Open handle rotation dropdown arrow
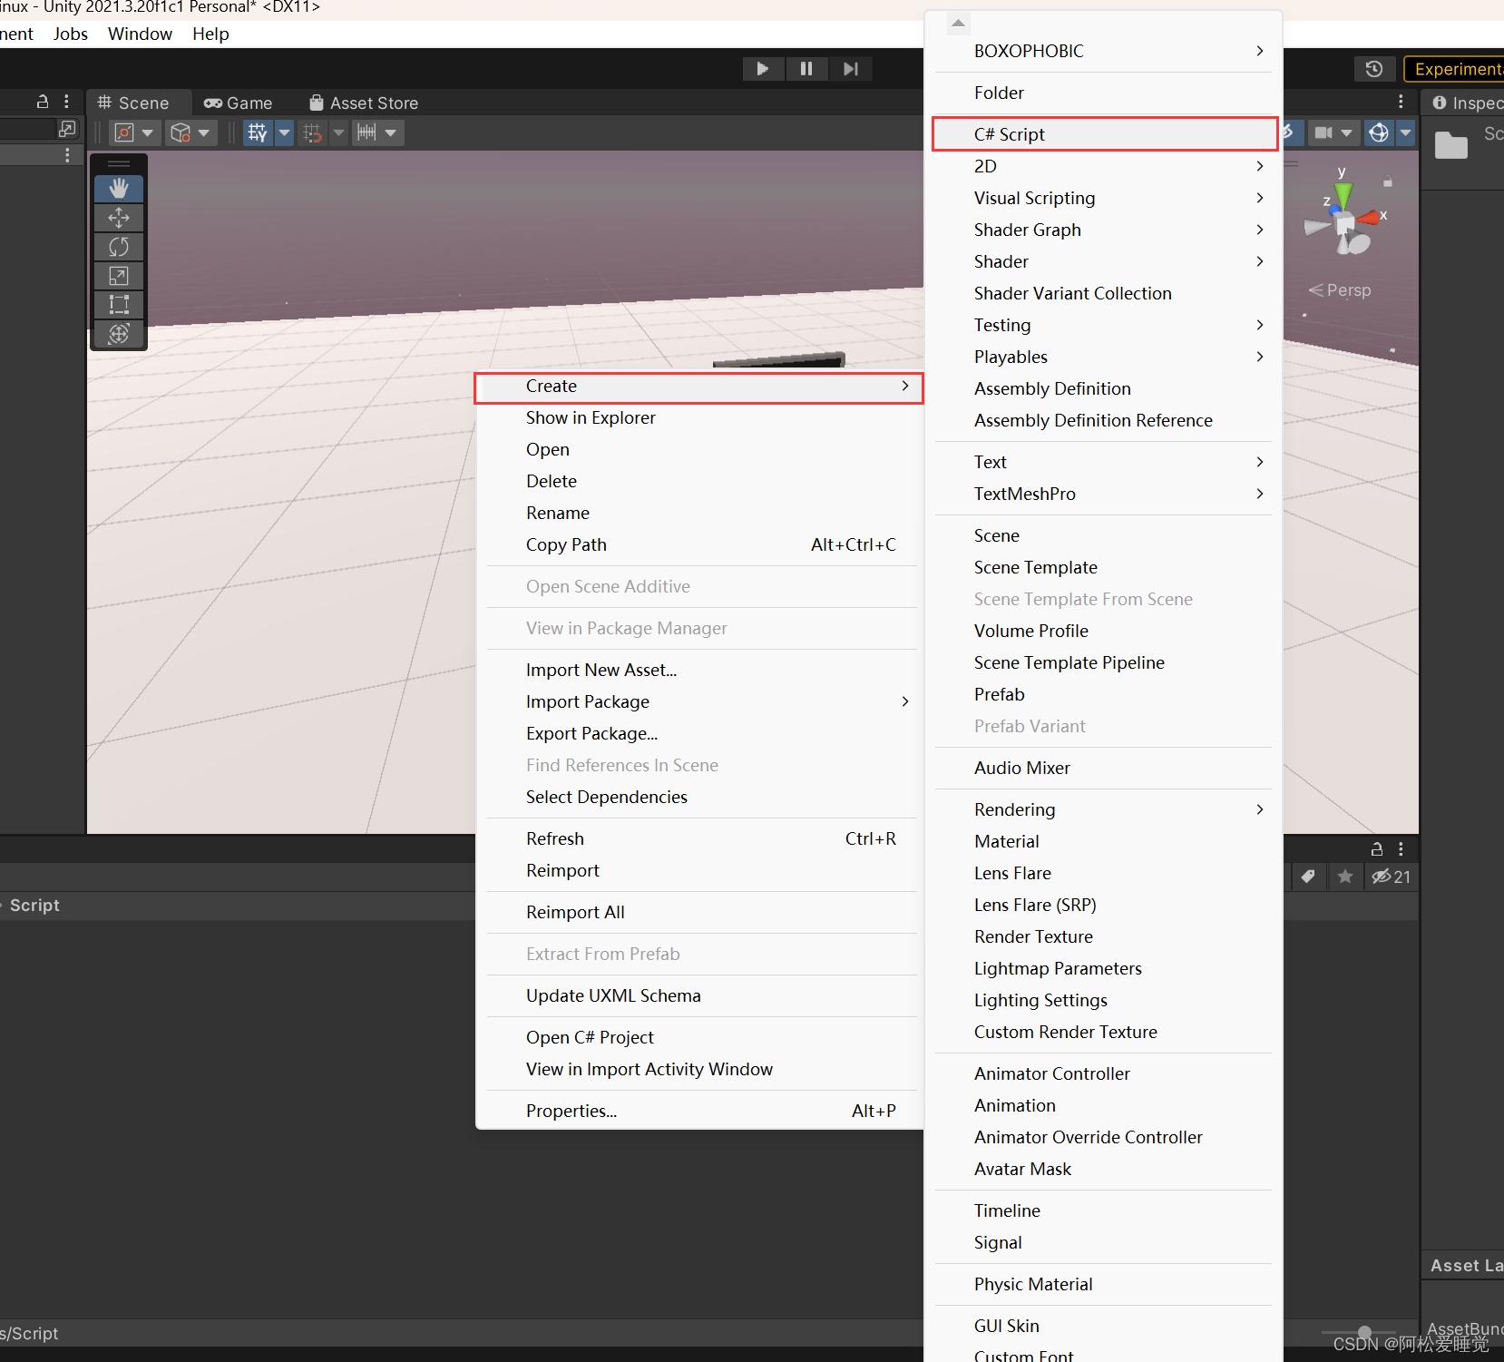 coord(204,133)
